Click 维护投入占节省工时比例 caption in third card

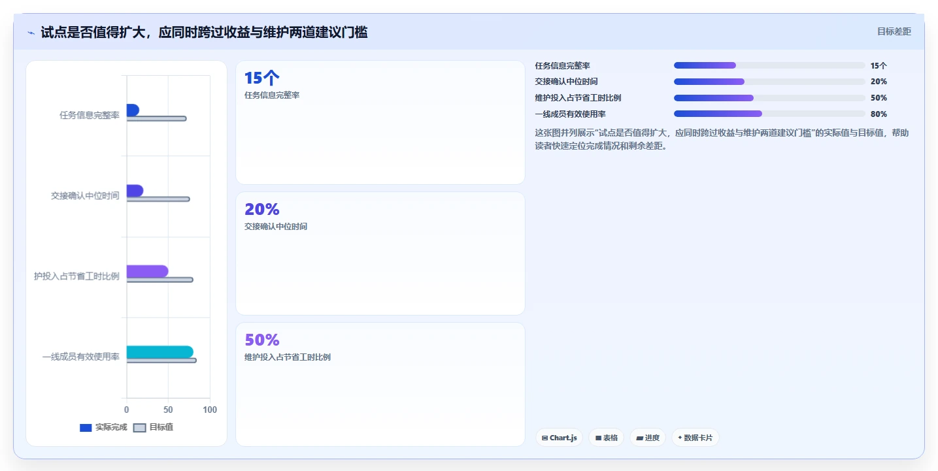click(288, 357)
